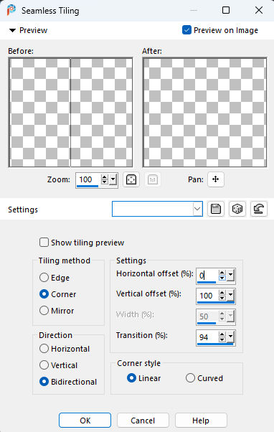
Task: Click the Help button
Action: pyautogui.click(x=201, y=421)
